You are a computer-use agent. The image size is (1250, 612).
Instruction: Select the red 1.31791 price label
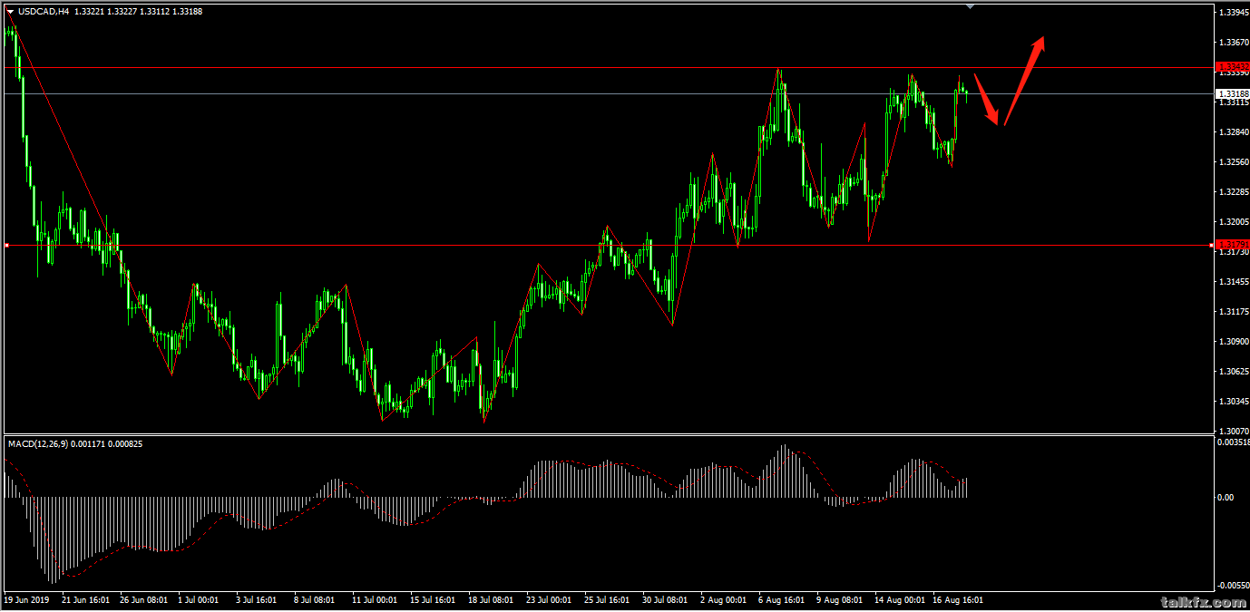pyautogui.click(x=1231, y=245)
